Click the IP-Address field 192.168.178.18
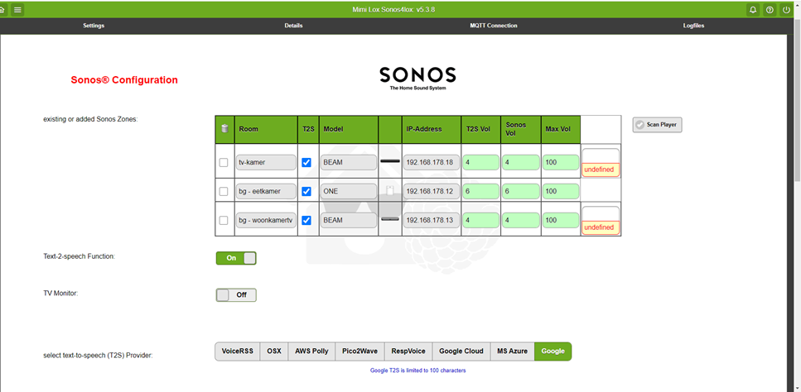The height and width of the screenshot is (392, 801). [432, 163]
